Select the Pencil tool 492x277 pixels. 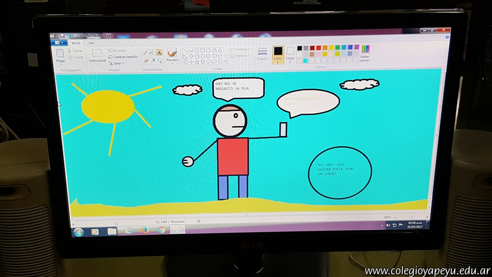click(x=145, y=53)
